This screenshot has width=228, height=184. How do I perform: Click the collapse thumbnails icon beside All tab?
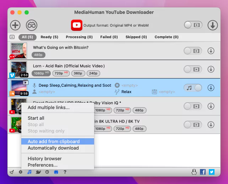click(12, 37)
